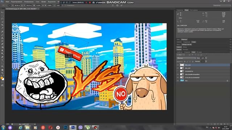Viewport: 232px width, 130px height.
Task: Switch to the История panel tab
Action: click(199, 52)
